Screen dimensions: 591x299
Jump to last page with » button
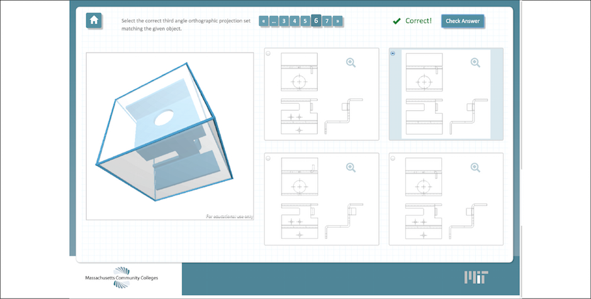coord(338,21)
